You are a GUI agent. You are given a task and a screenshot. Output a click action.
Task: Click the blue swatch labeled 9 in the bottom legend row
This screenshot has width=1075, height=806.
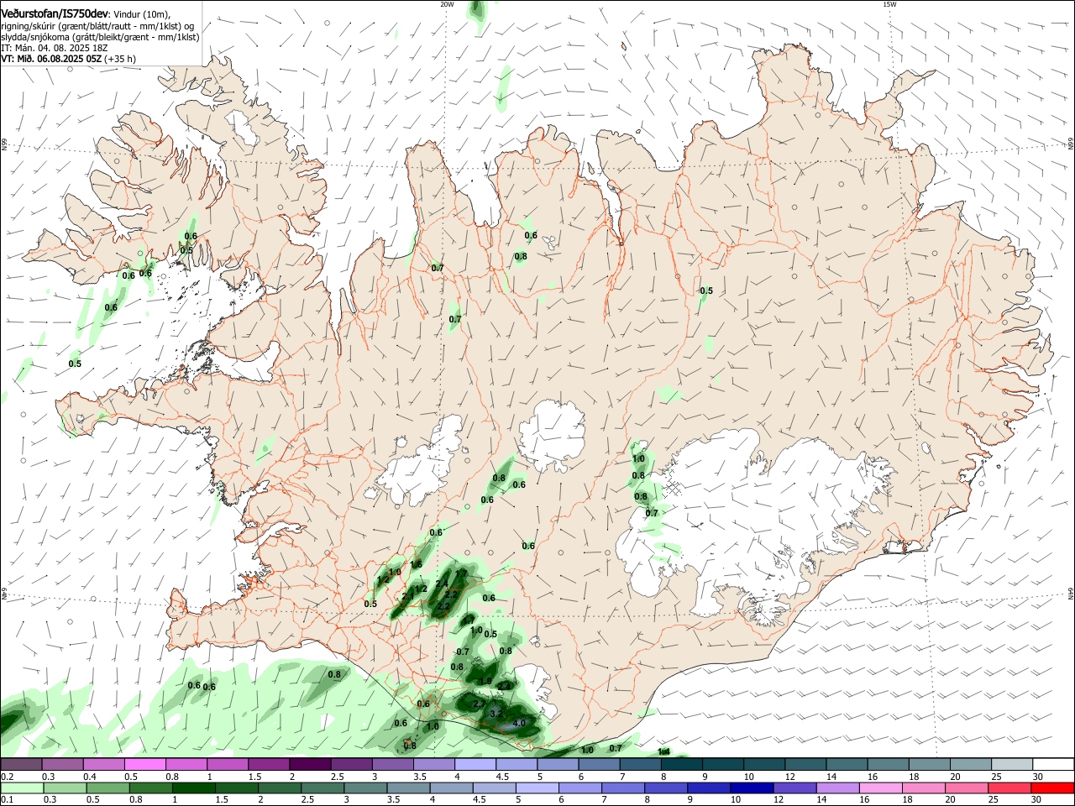pos(709,788)
